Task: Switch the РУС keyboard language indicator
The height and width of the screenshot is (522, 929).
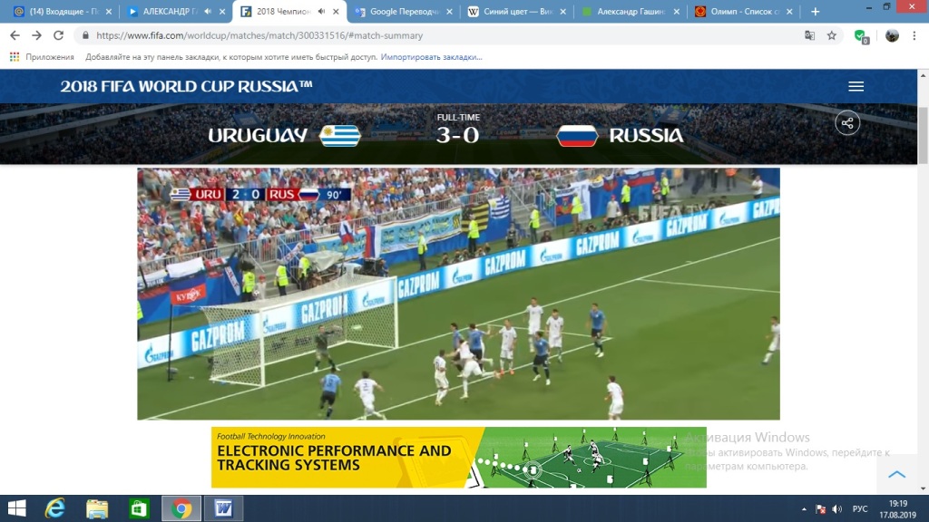Action: (860, 509)
